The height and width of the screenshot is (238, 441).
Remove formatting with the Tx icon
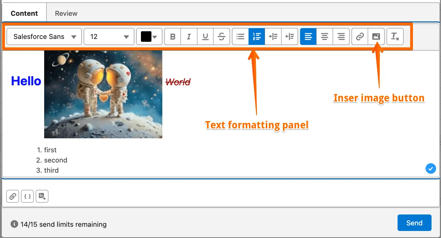point(395,37)
